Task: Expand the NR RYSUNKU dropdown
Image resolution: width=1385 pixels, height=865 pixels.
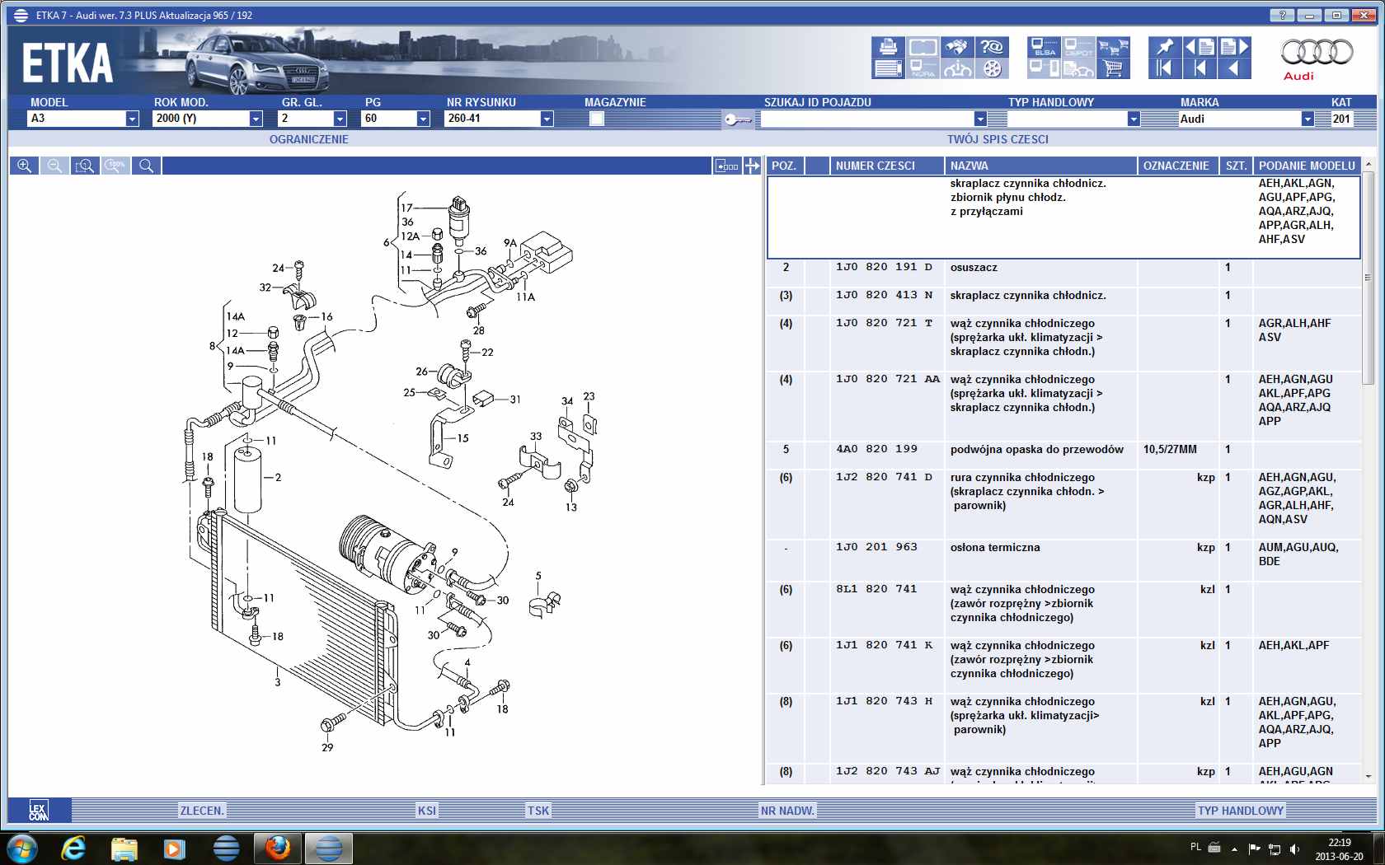Action: 547,119
